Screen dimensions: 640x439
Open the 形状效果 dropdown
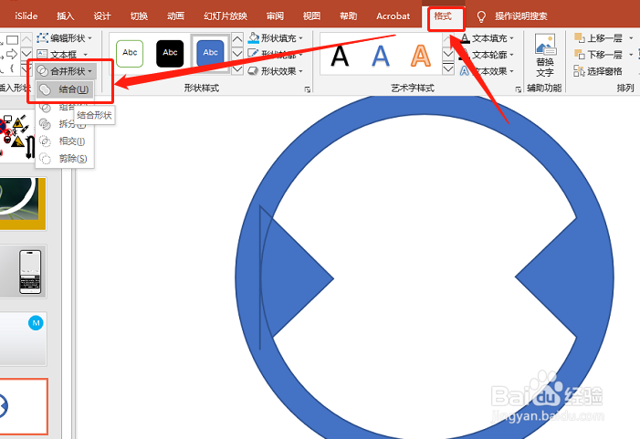point(276,71)
